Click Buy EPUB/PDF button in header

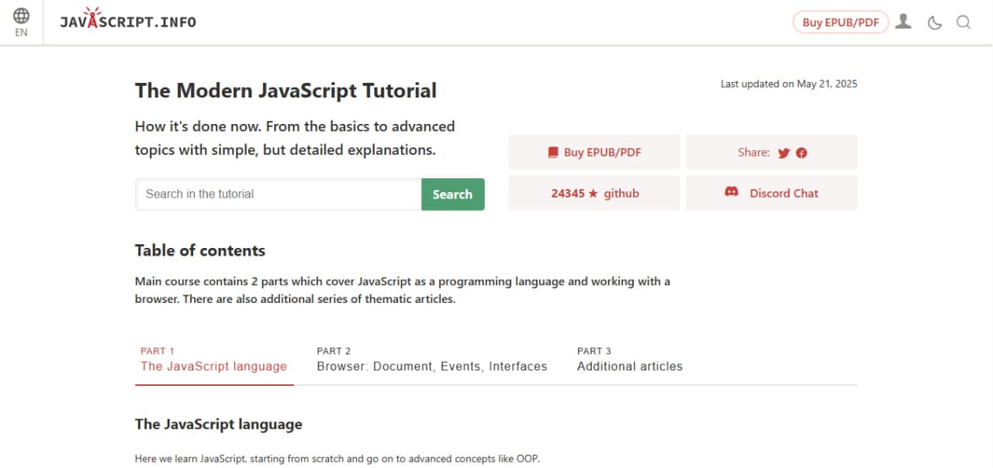coord(840,22)
